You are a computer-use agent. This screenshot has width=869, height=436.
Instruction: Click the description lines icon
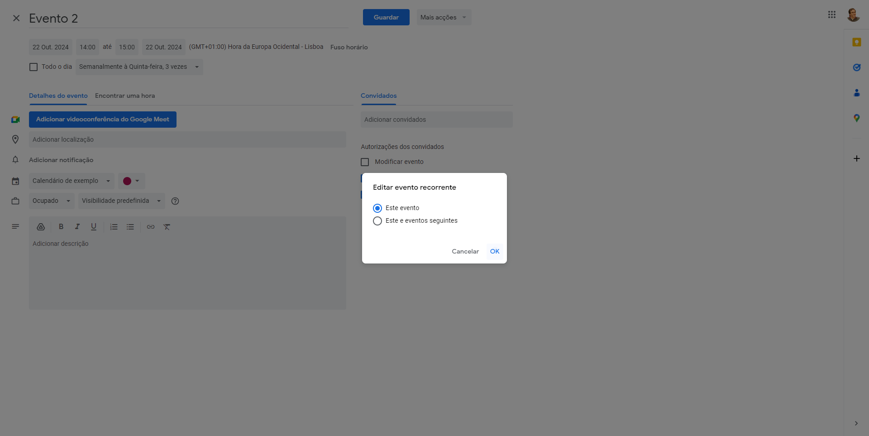click(15, 226)
